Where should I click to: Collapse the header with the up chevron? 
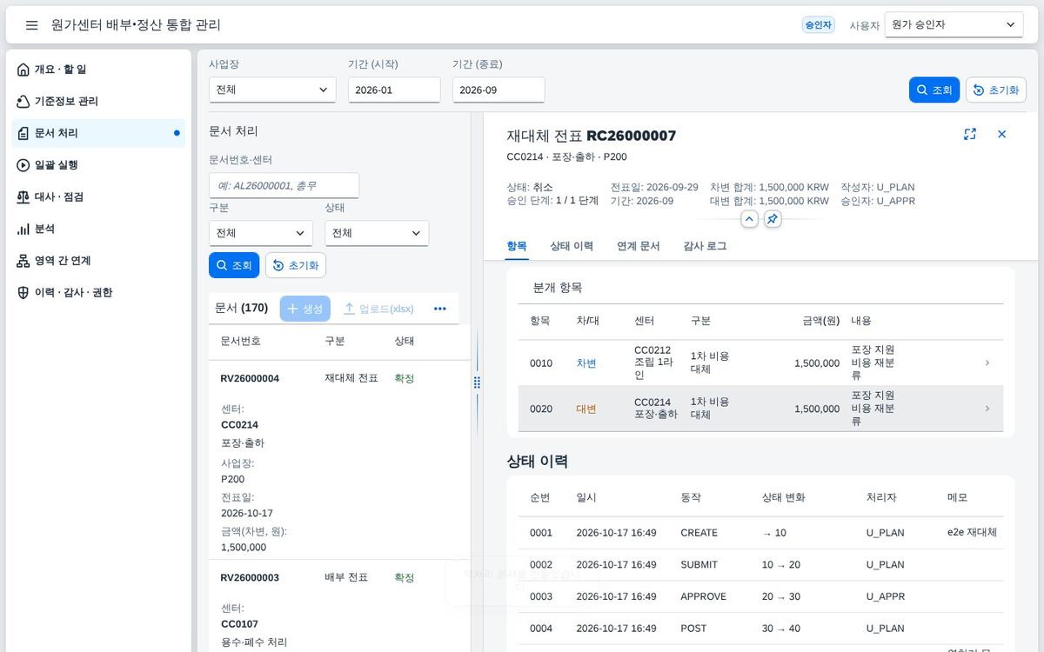[x=750, y=219]
